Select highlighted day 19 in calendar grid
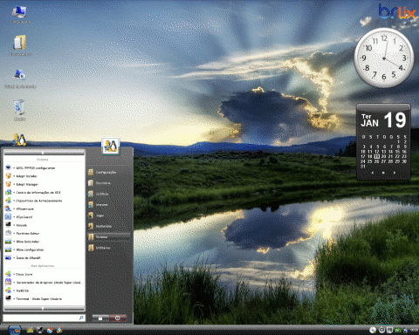This screenshot has height=335, width=419. [376, 156]
